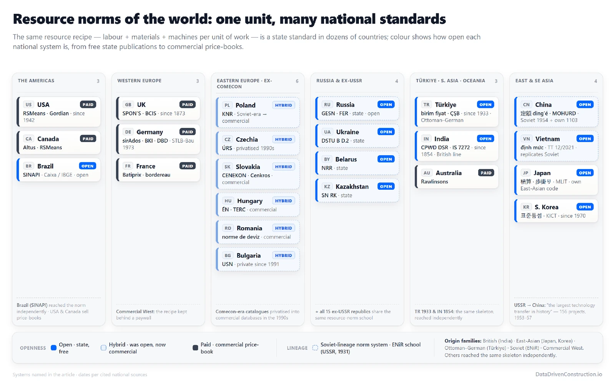Click the GB country code badge

coord(128,104)
